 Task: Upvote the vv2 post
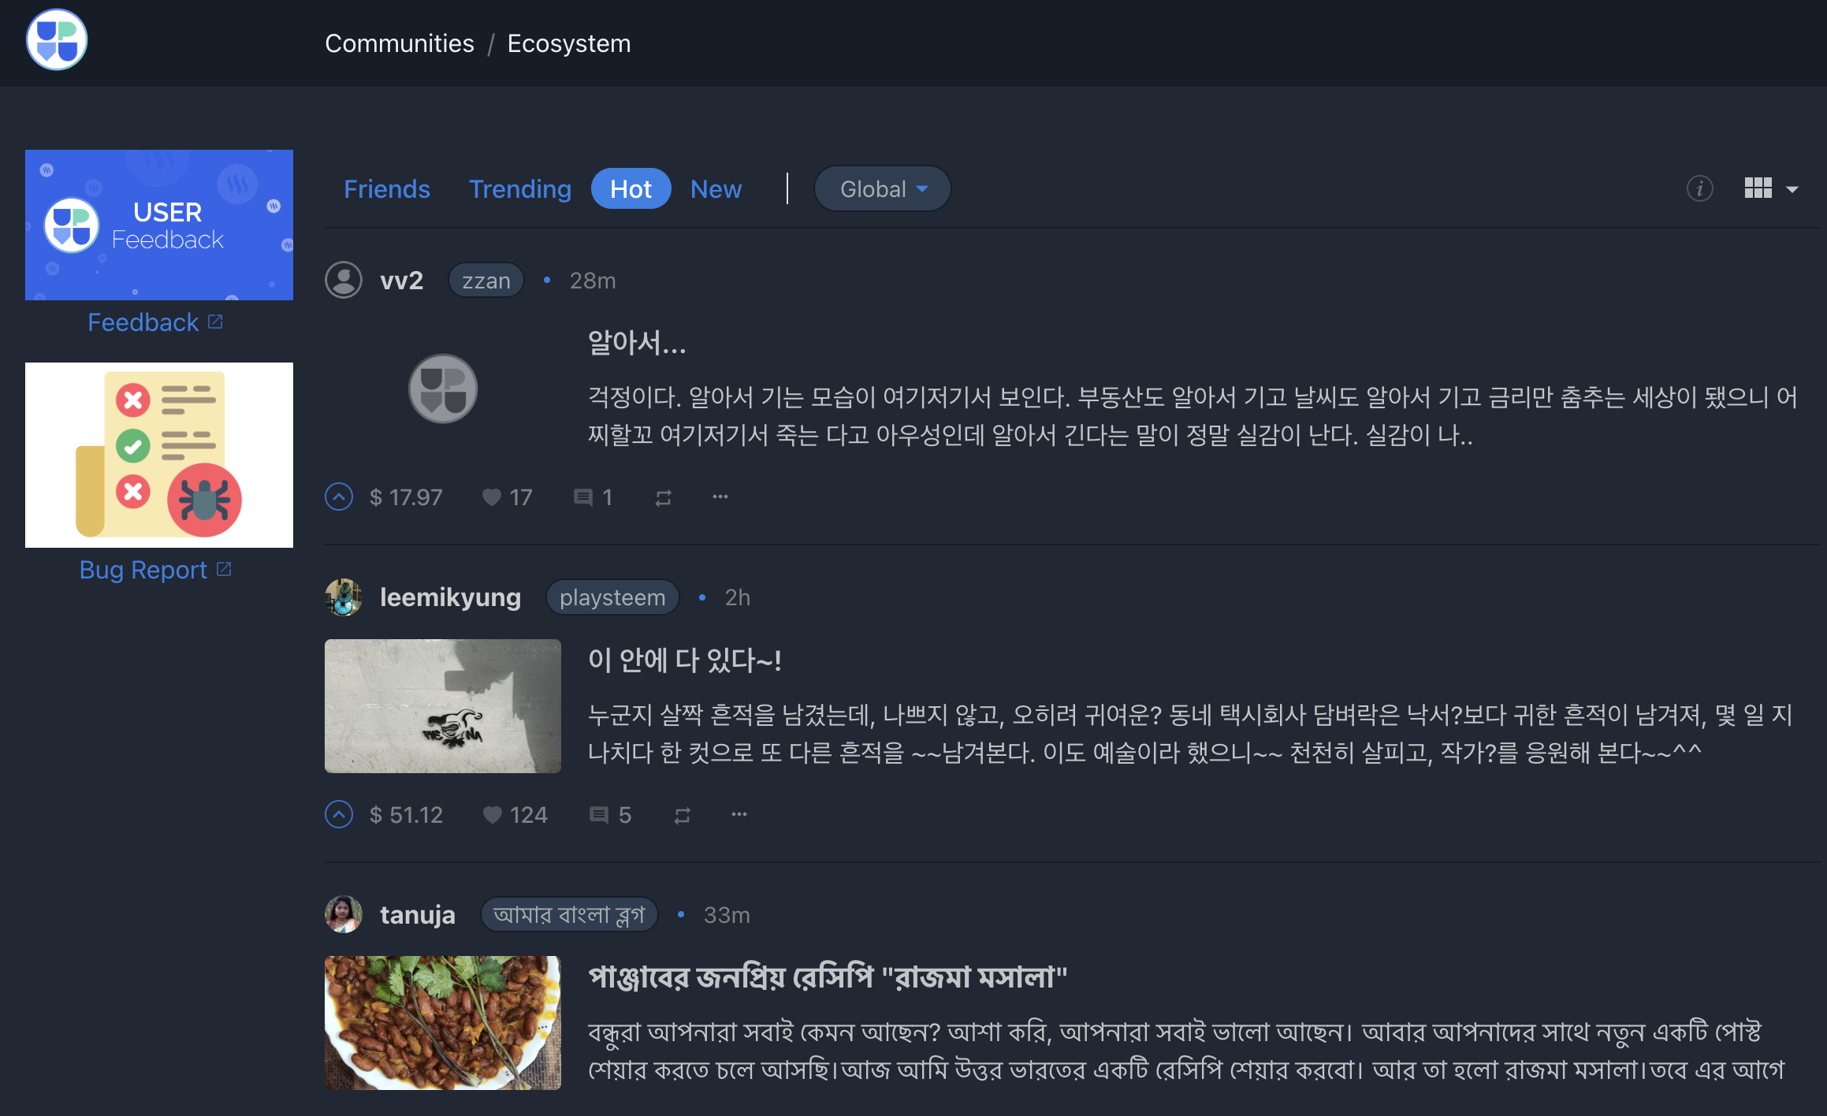339,497
